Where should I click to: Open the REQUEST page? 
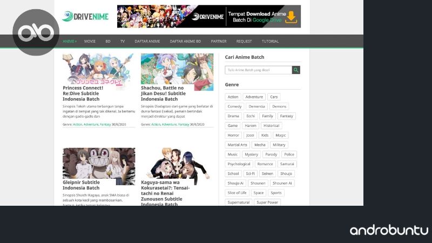click(244, 42)
